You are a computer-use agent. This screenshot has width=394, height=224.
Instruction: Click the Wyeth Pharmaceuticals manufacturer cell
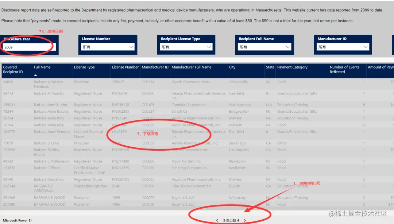(190, 82)
